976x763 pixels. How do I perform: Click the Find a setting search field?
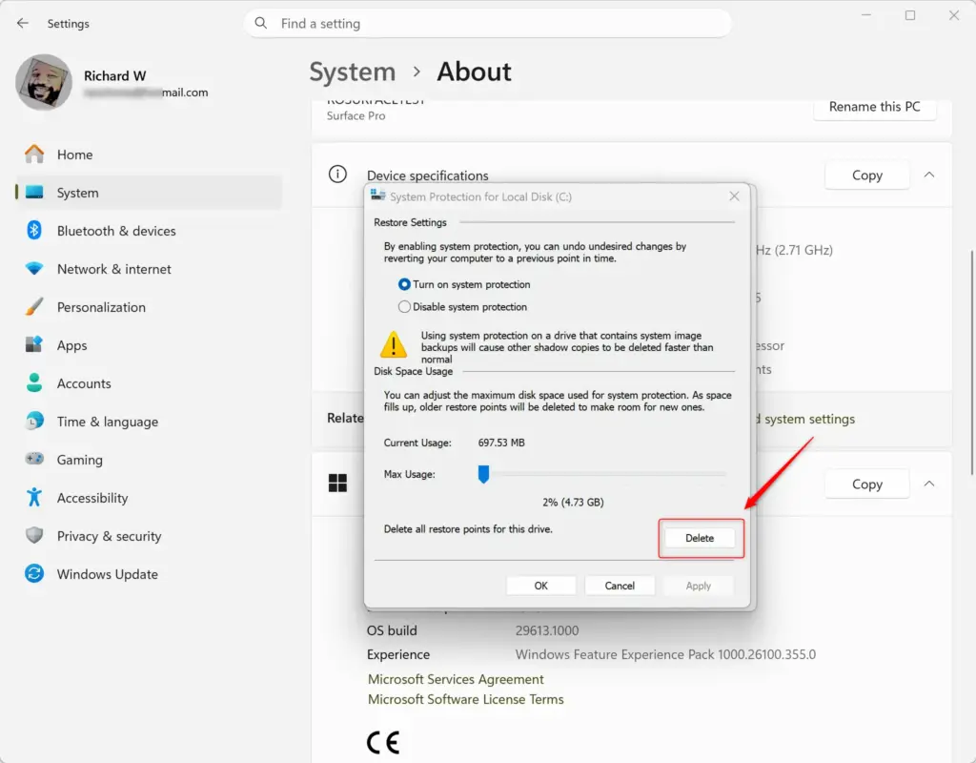coord(488,23)
